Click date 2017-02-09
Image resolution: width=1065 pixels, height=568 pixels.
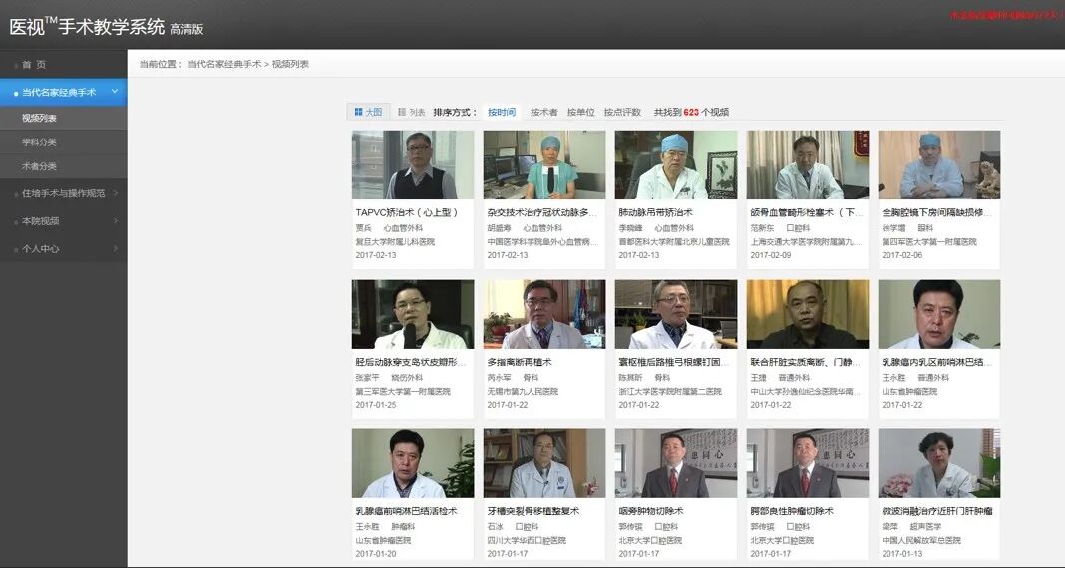pyautogui.click(x=771, y=255)
